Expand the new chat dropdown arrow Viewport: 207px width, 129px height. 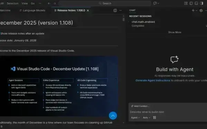[196, 11]
